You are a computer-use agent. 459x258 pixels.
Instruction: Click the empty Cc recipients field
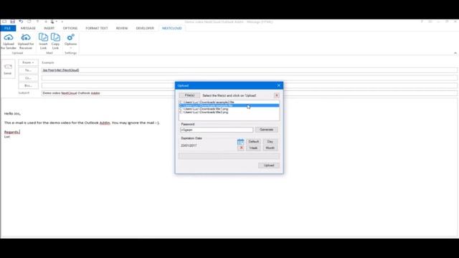[x=250, y=78]
